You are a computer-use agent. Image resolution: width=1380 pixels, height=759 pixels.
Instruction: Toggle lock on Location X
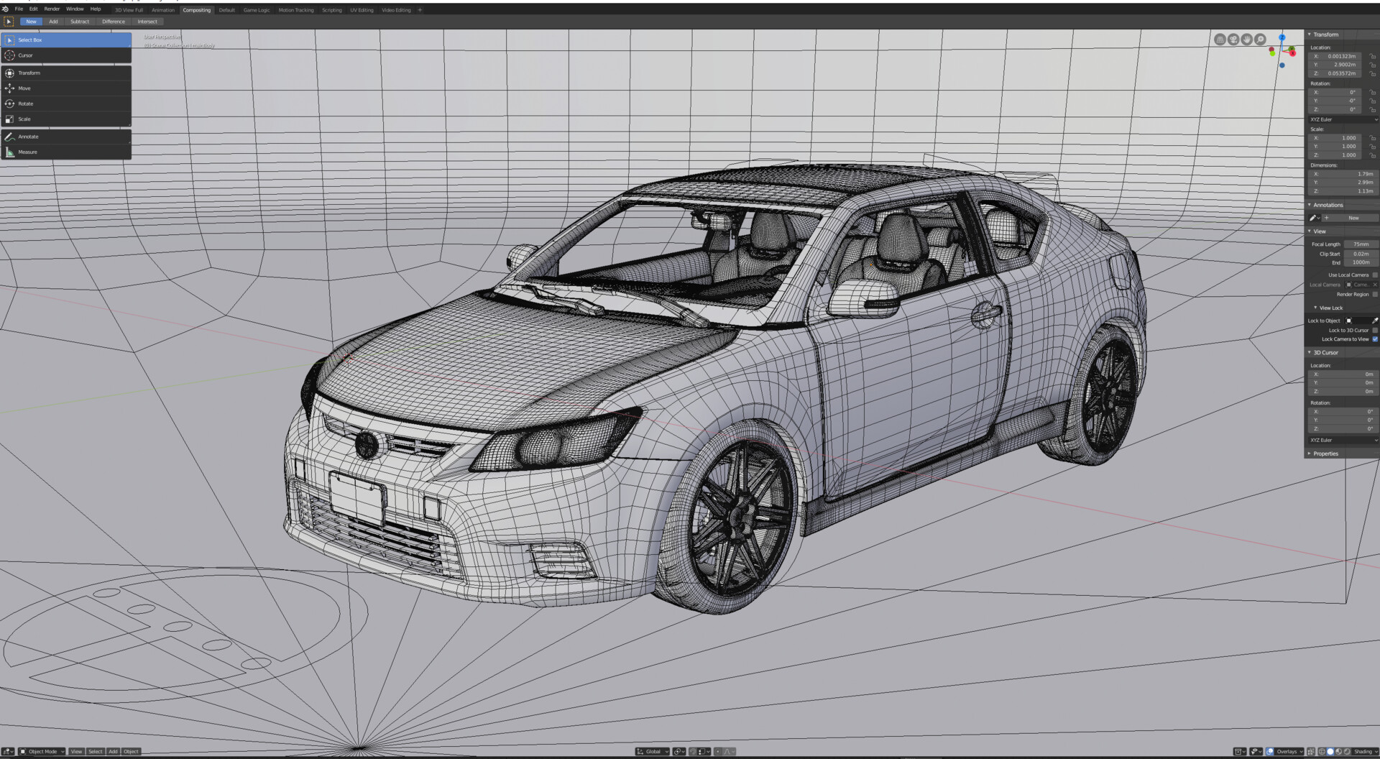point(1372,56)
